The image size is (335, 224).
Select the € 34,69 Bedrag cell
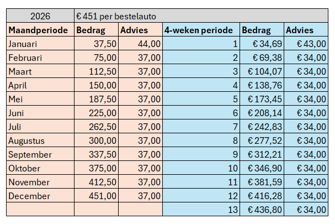pos(262,44)
